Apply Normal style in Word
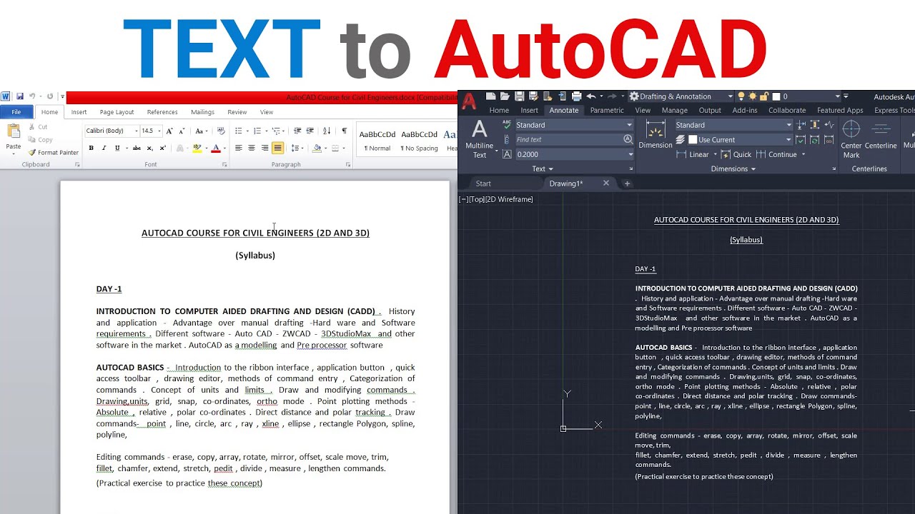 pos(377,139)
